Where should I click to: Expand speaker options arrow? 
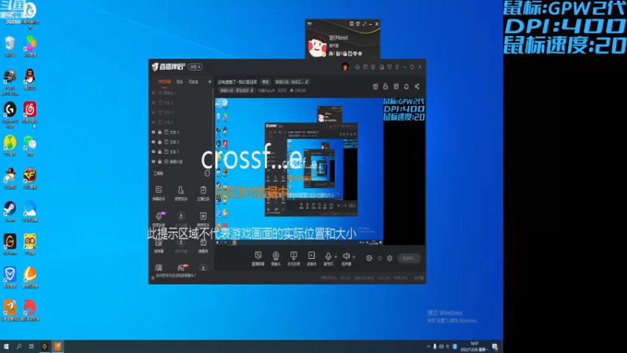[x=354, y=257]
